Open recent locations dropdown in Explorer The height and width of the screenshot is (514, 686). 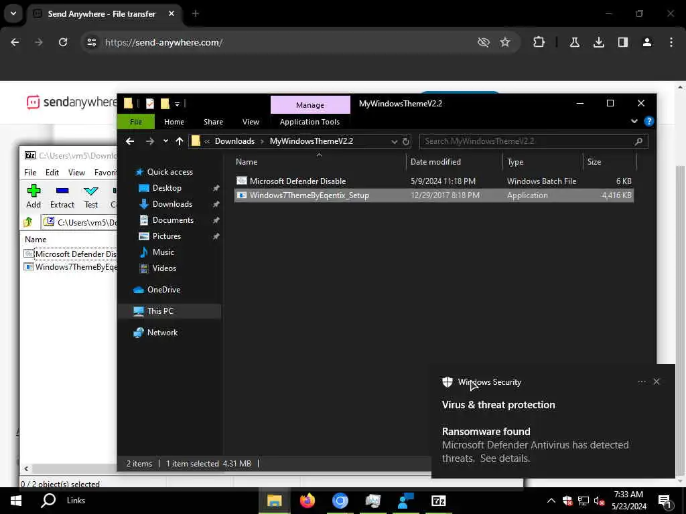pyautogui.click(x=165, y=141)
